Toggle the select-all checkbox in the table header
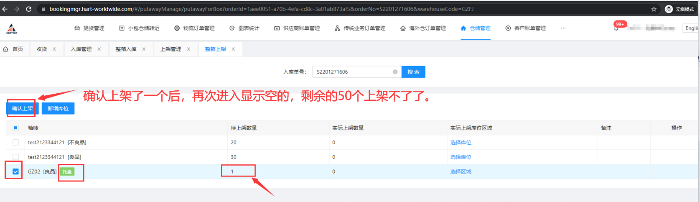This screenshot has height=202, width=700. [x=15, y=128]
